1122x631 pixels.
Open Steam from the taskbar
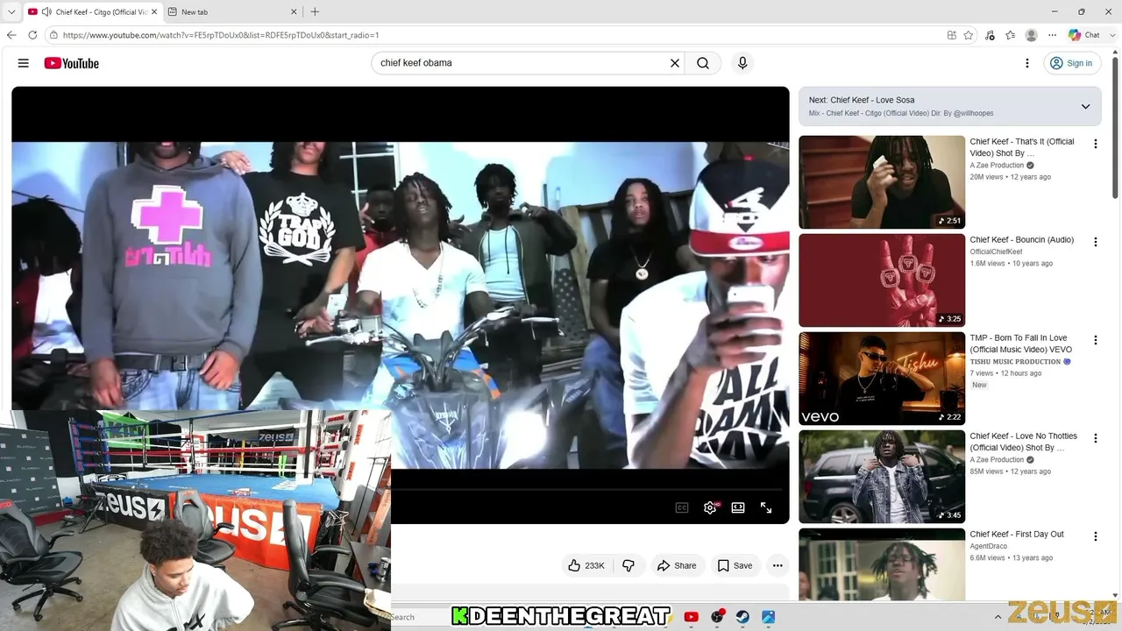[742, 617]
